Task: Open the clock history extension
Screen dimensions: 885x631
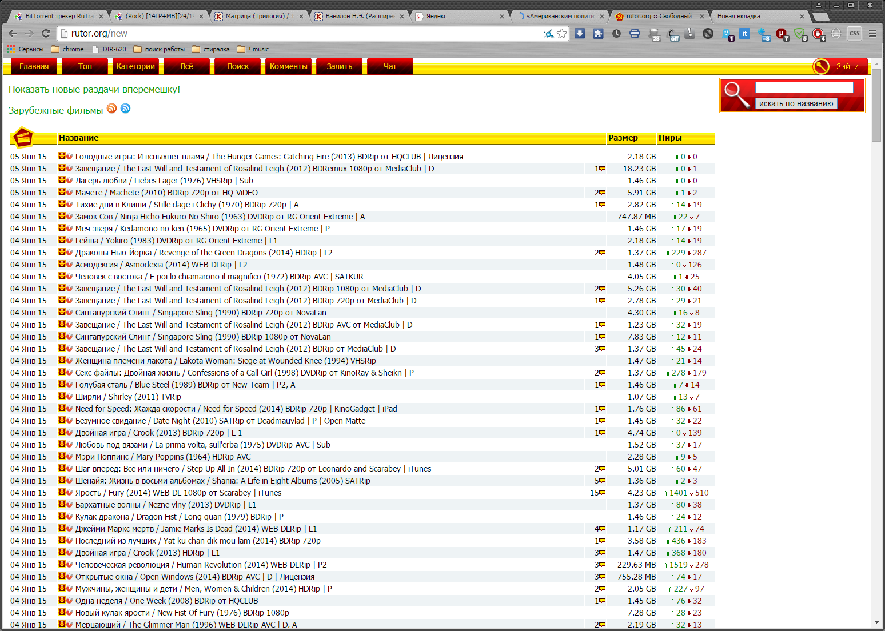Action: pyautogui.click(x=616, y=34)
